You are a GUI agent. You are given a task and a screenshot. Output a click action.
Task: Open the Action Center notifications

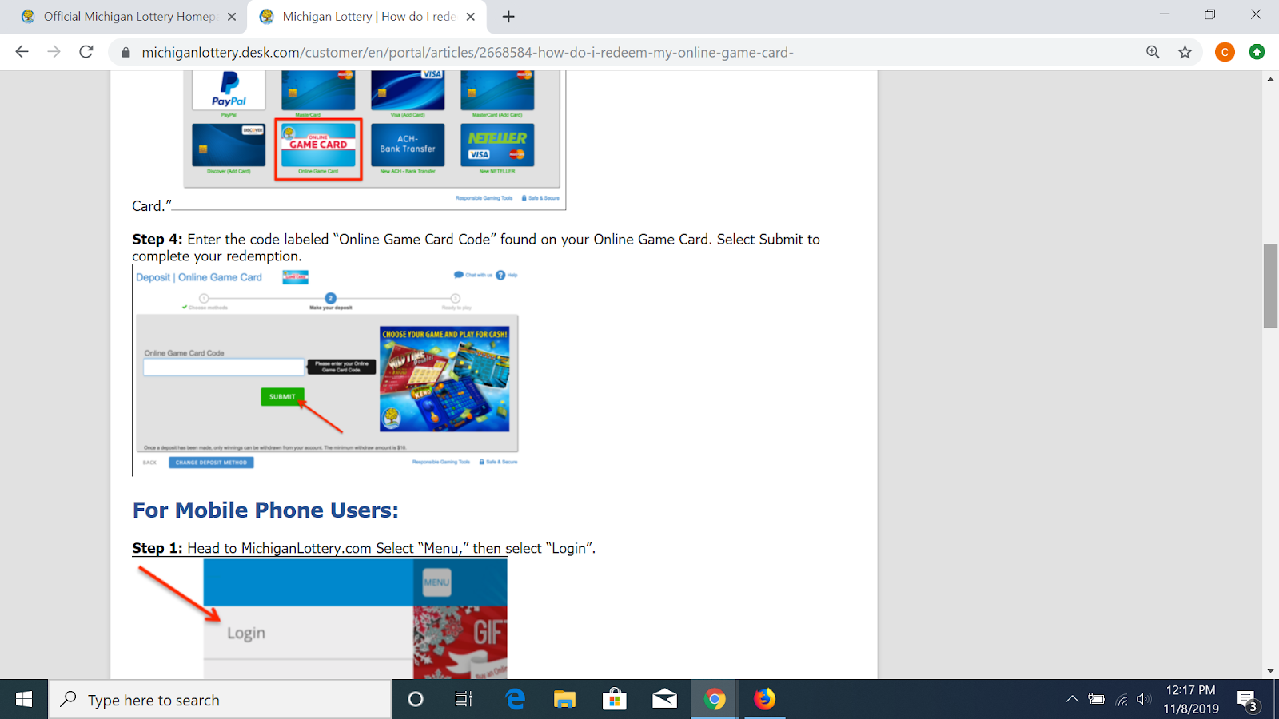click(x=1249, y=701)
